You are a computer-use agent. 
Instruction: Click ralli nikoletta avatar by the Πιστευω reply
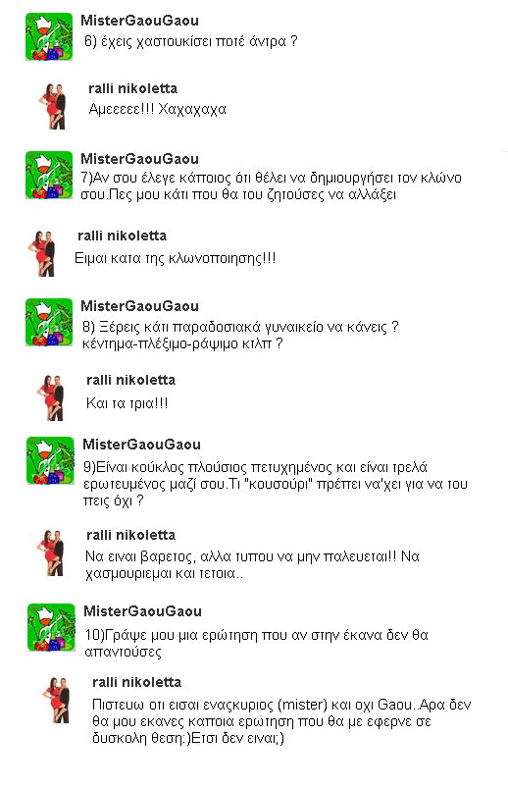click(57, 700)
